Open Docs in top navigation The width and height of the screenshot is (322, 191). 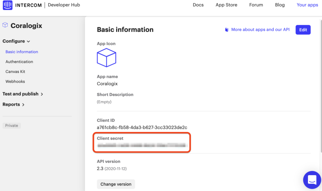pyautogui.click(x=198, y=5)
